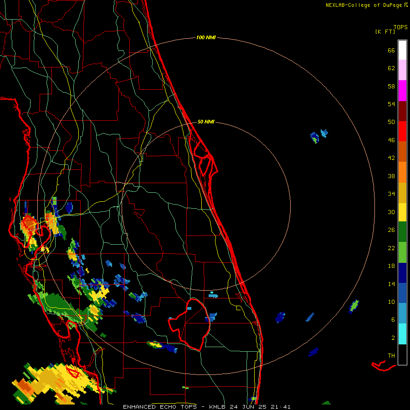
Task: Click the 38 legend value
Action: click(391, 176)
